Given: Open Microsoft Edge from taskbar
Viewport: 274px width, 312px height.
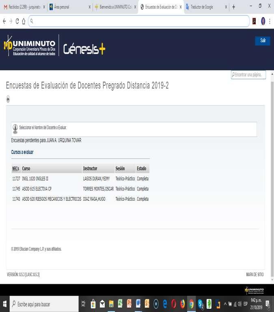Looking at the screenshot, I should point(165,304).
